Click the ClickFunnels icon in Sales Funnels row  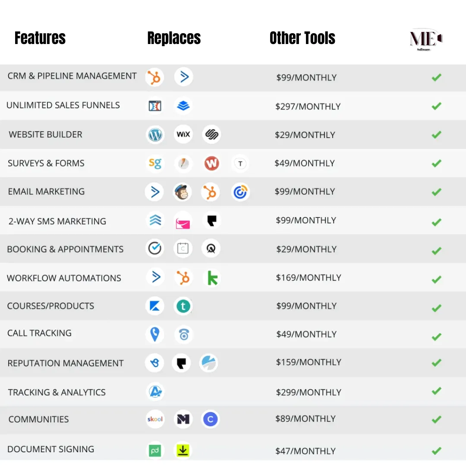tap(155, 106)
